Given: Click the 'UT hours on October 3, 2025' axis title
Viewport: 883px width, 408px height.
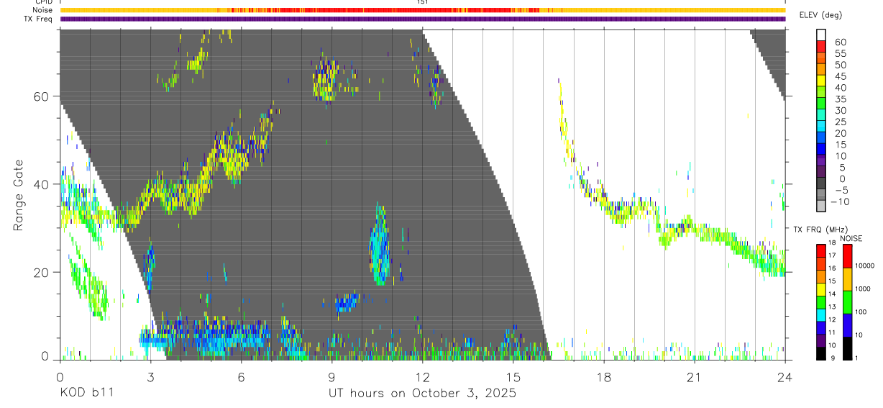Looking at the screenshot, I should click(x=422, y=393).
